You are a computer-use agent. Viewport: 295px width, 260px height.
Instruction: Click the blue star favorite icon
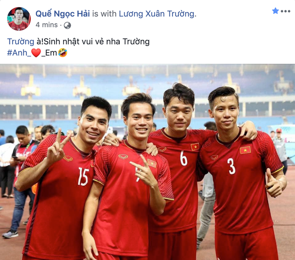coord(275,11)
